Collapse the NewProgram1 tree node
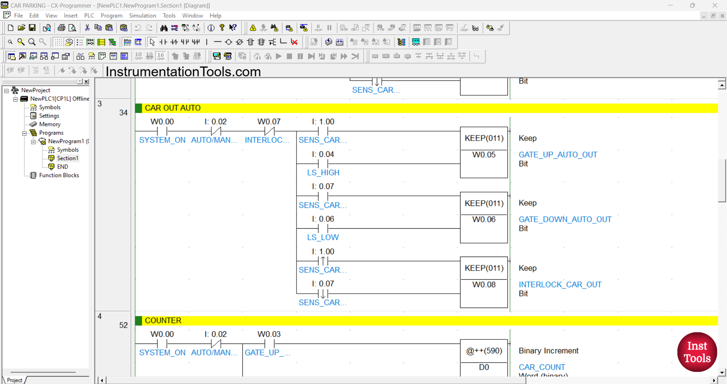This screenshot has height=384, width=727. click(33, 142)
